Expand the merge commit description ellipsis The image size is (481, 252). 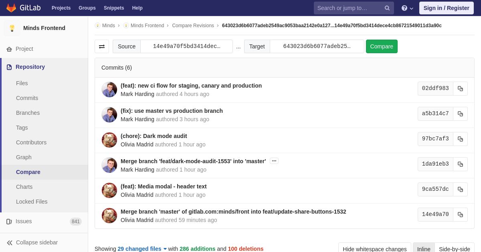(x=274, y=161)
